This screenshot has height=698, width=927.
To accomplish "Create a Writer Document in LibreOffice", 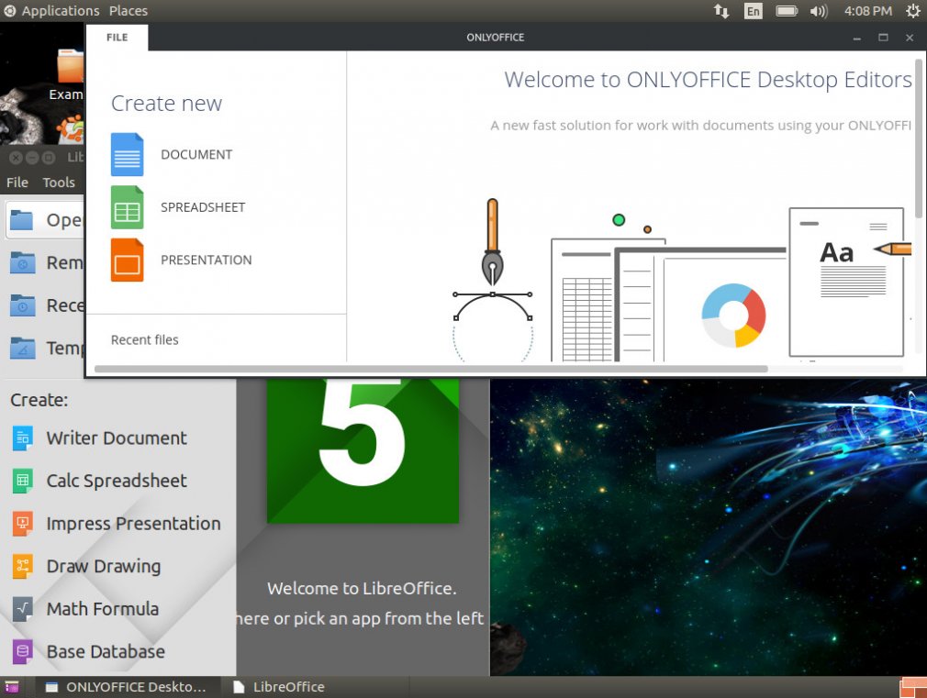I will pyautogui.click(x=117, y=438).
